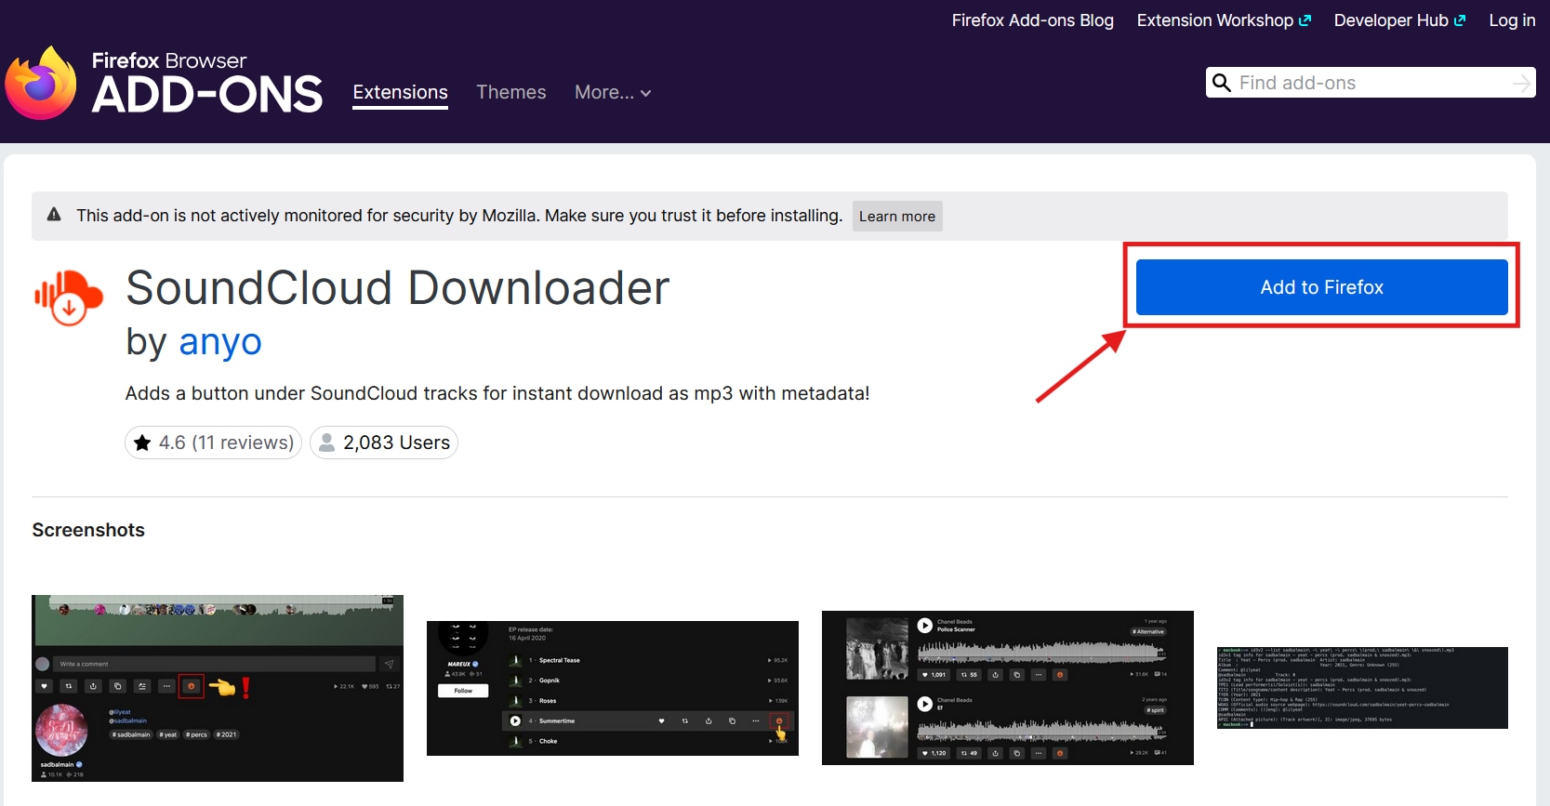Expand the More... dropdown menu
The image size is (1550, 806).
pos(613,92)
